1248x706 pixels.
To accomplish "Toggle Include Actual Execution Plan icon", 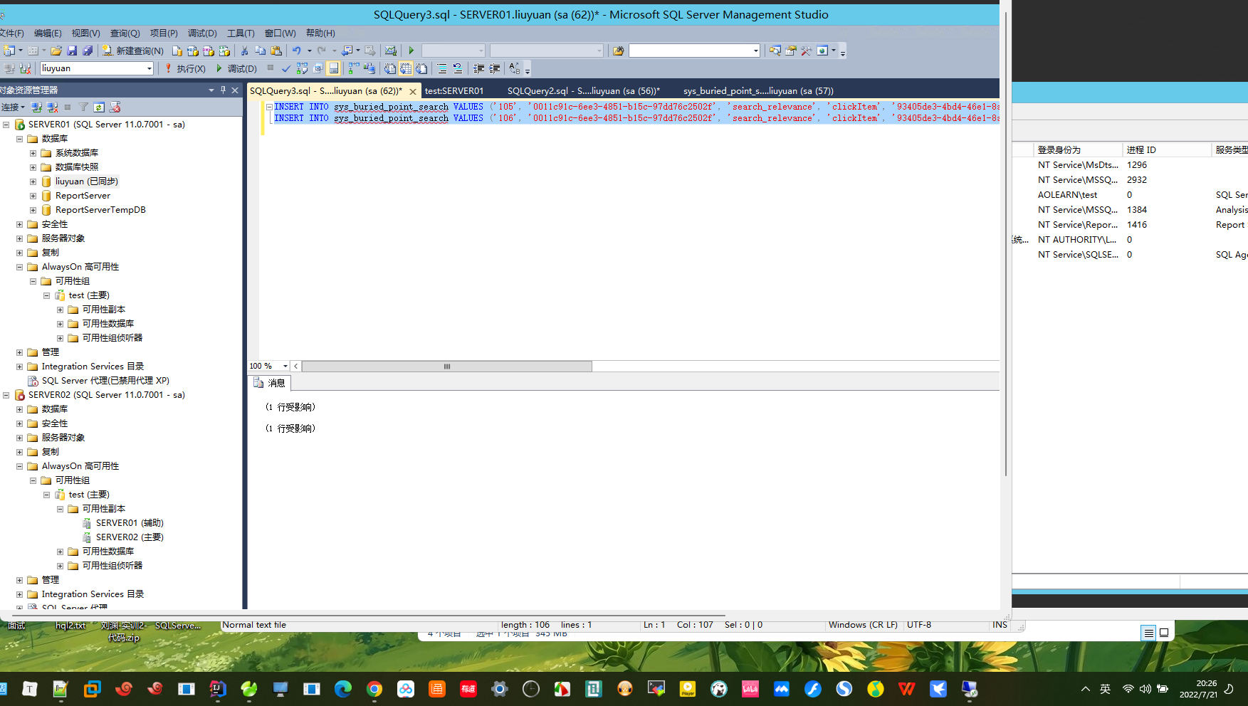I will pyautogui.click(x=354, y=68).
